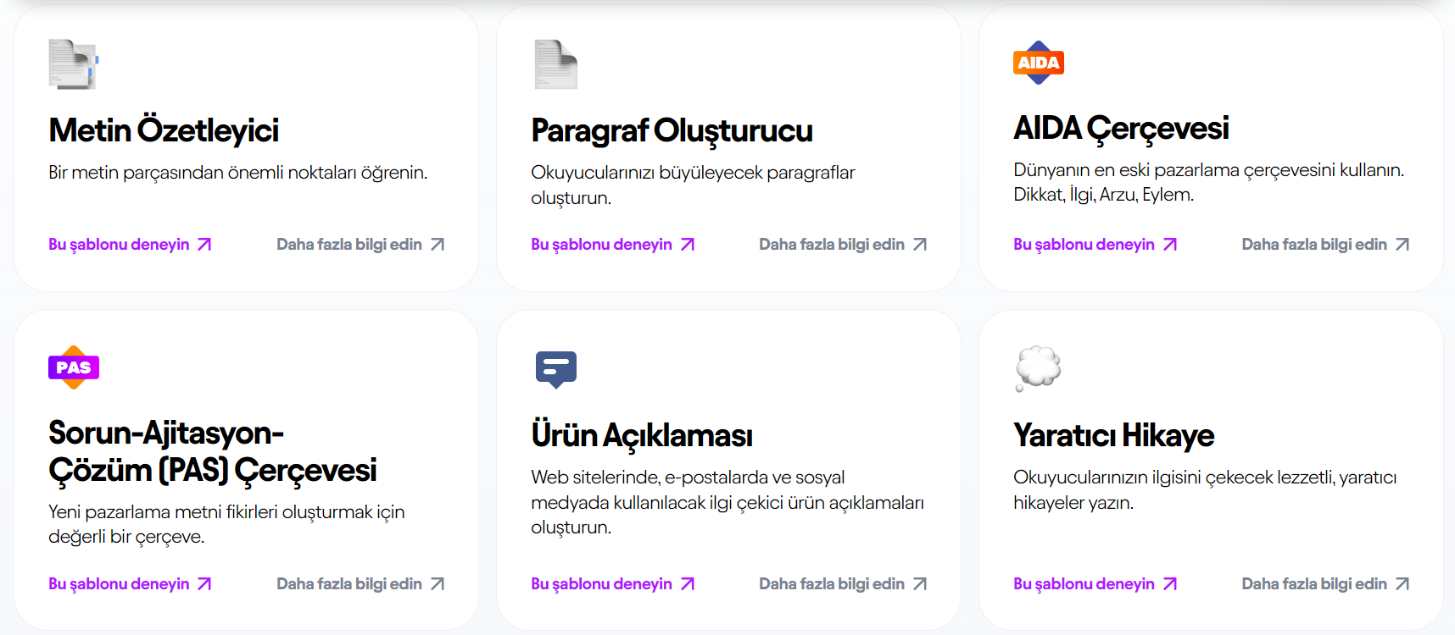Viewport: 1455px width, 635px height.
Task: Click the text 'Okuyucularınızı büyüleyecek paragraflar oluşturun.'
Action: (x=693, y=185)
